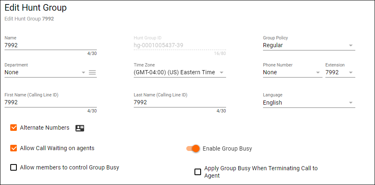Click the Enable Group Busy label
The height and width of the screenshot is (185, 375).
[227, 148]
